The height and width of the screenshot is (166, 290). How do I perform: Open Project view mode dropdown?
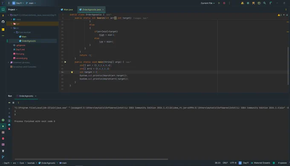coord(12,10)
